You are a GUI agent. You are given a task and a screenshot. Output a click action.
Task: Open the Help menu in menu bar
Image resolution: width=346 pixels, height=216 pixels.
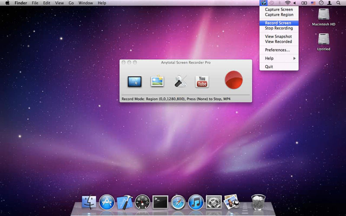tap(102, 3)
